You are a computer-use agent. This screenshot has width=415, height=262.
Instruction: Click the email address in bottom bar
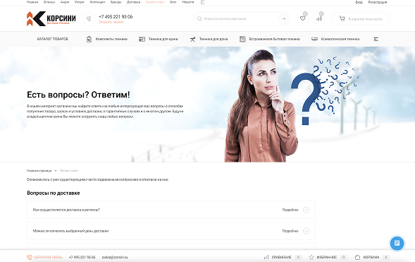pyautogui.click(x=115, y=257)
